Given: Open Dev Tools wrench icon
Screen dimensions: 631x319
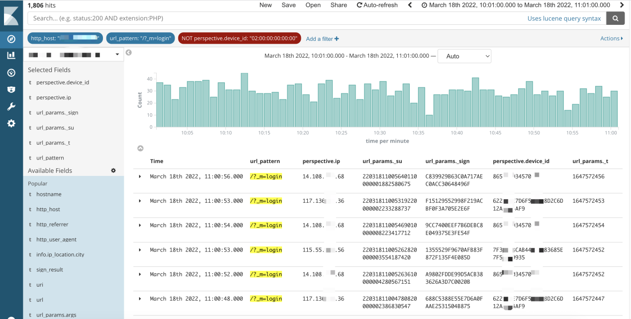Looking at the screenshot, I should (x=11, y=106).
